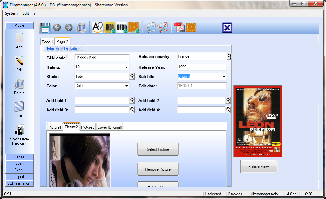Click the Leon DVD cover thumbnail

pos(258,121)
